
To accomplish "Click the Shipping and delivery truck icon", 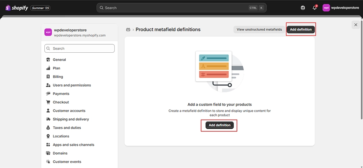I will pos(48,119).
